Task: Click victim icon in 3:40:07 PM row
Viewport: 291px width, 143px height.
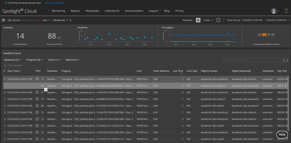Action: click(37, 126)
